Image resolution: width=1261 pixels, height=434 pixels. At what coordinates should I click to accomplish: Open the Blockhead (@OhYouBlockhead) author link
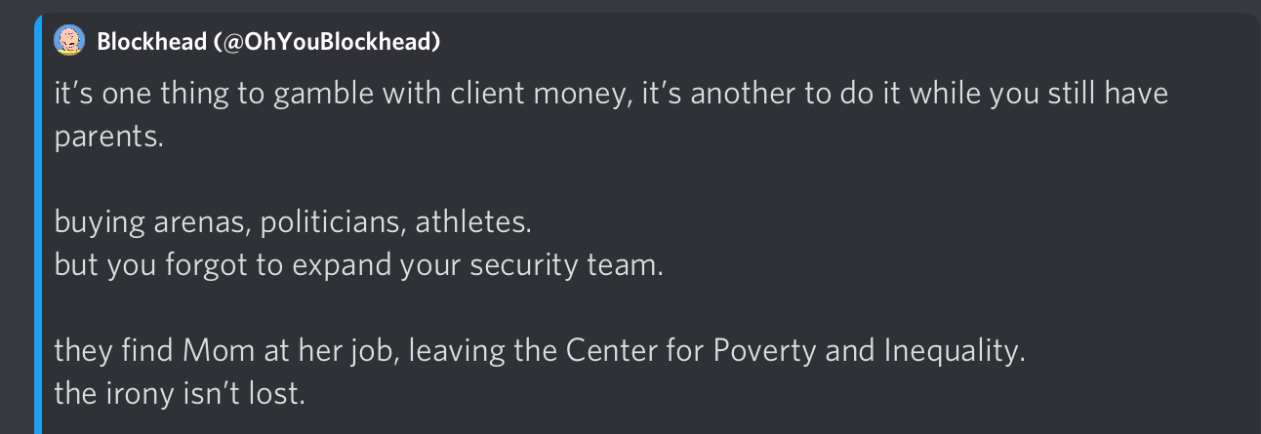click(268, 41)
